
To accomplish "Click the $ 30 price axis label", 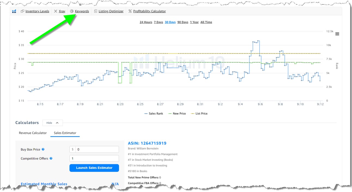I will click(x=21, y=59).
